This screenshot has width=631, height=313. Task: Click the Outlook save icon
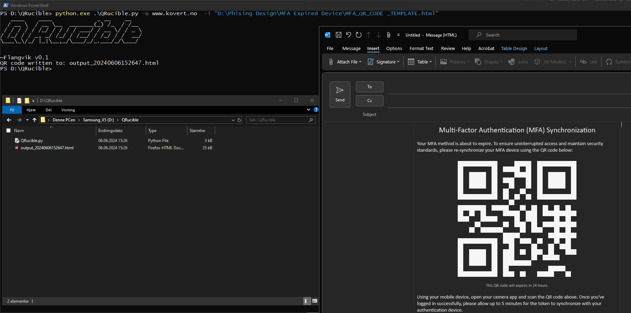click(338, 35)
